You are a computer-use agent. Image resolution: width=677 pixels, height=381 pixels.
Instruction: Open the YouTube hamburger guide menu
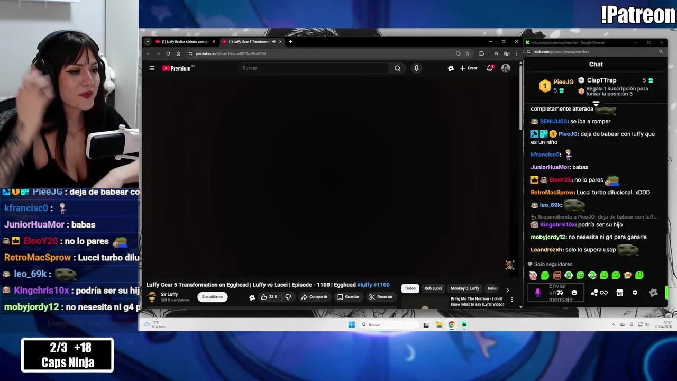pos(152,68)
